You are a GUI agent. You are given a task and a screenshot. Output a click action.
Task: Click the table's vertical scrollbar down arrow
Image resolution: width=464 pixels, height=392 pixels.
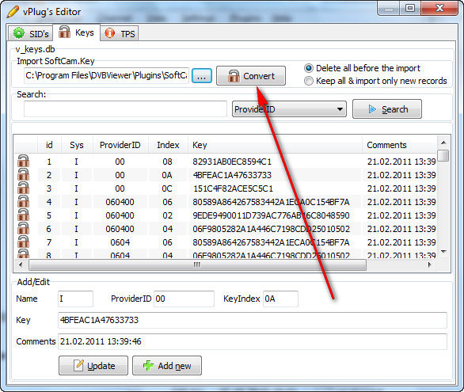pos(443,252)
